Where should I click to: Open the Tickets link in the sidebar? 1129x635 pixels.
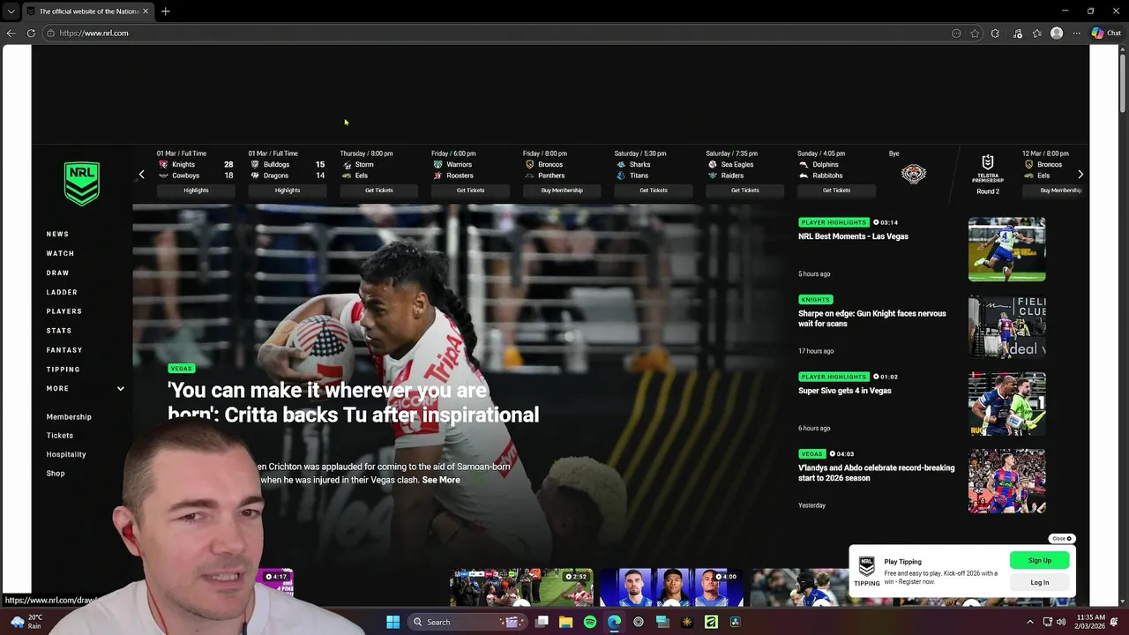pyautogui.click(x=60, y=436)
